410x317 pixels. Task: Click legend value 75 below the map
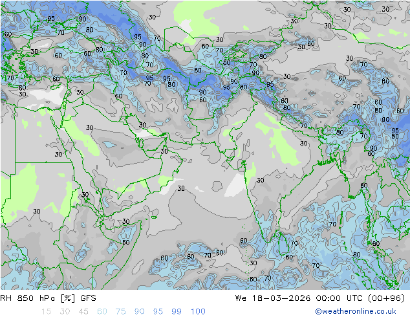coord(120,312)
